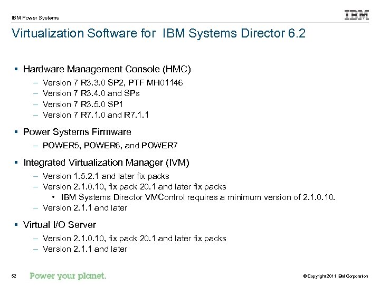Click 'Hardware Management Console (HMC)' heading
This screenshot has width=380, height=285.
coord(107,69)
